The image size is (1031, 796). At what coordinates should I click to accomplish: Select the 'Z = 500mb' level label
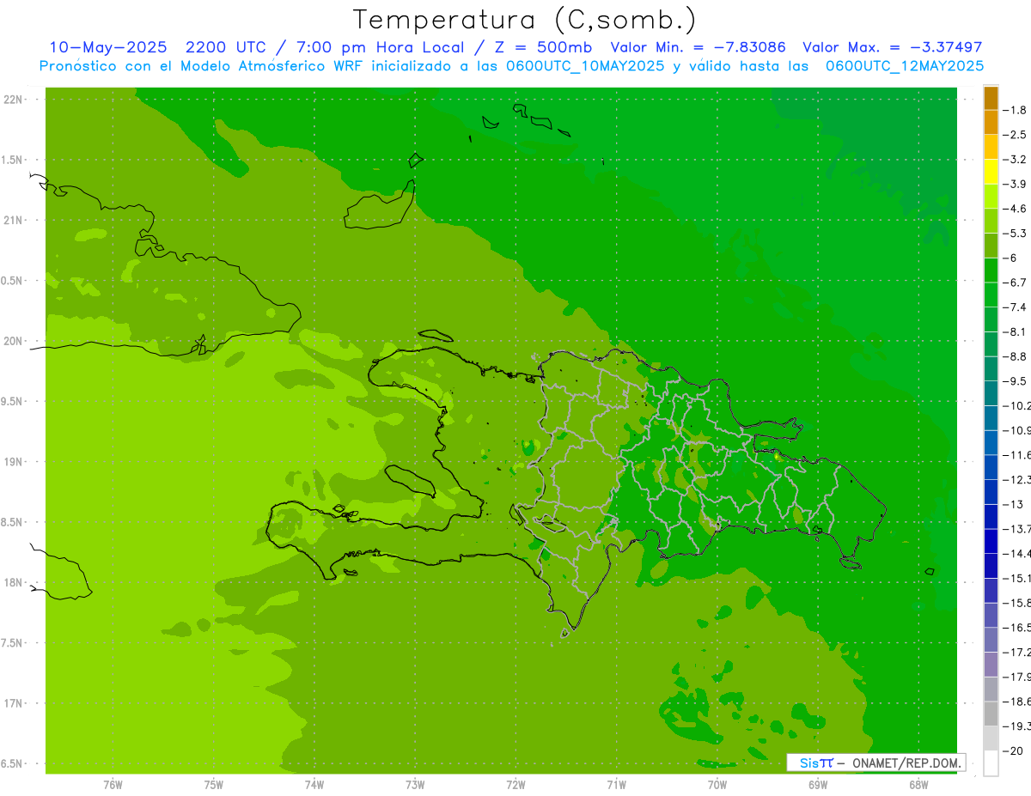pos(546,47)
